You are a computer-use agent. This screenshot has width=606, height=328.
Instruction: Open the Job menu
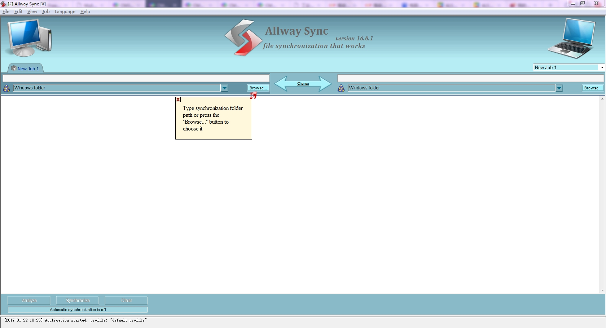click(x=46, y=12)
